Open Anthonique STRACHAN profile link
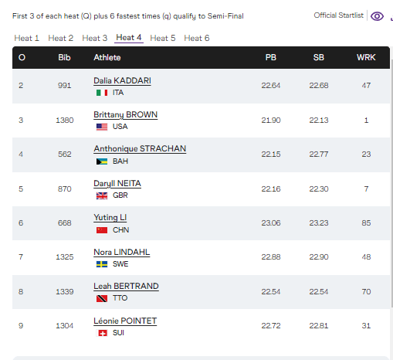Screen dimensions: 393x360 point(140,148)
